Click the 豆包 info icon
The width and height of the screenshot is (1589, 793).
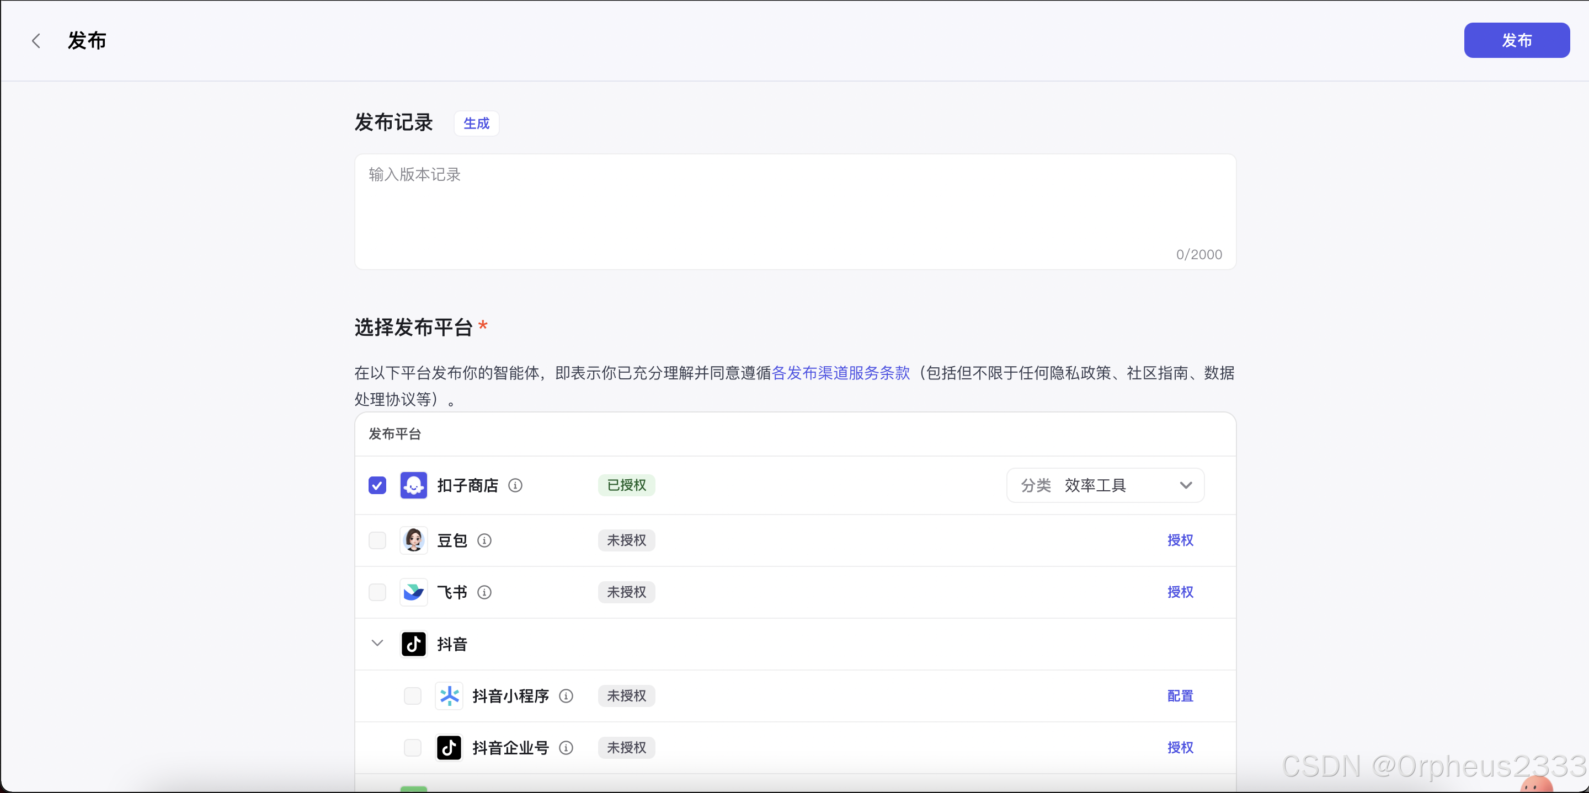(484, 540)
